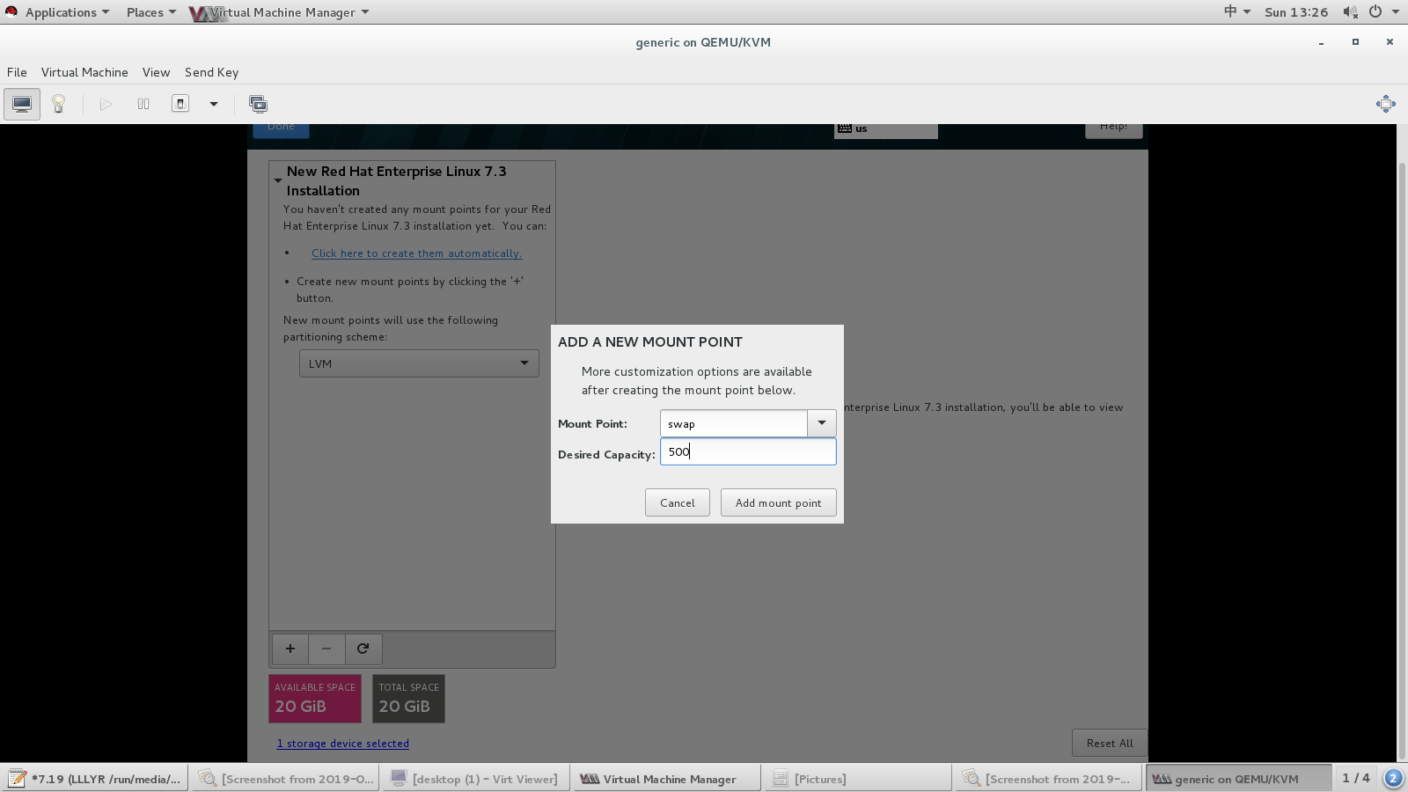
Task: Open Places menu
Action: (x=150, y=12)
